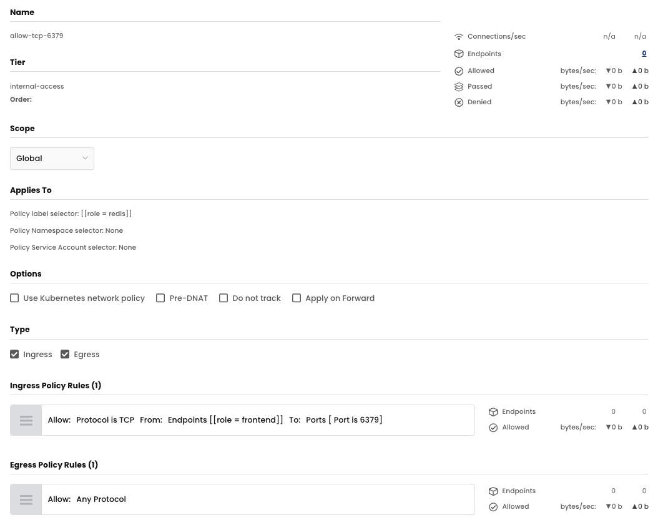658x525 pixels.
Task: Grab the egress rule drag handle
Action: coord(26,499)
